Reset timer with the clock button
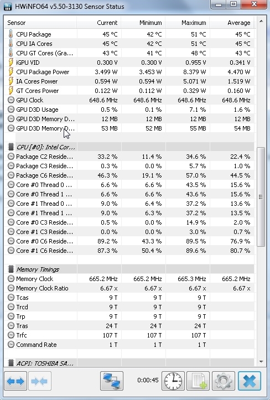This screenshot has height=400, width=270. tap(173, 381)
